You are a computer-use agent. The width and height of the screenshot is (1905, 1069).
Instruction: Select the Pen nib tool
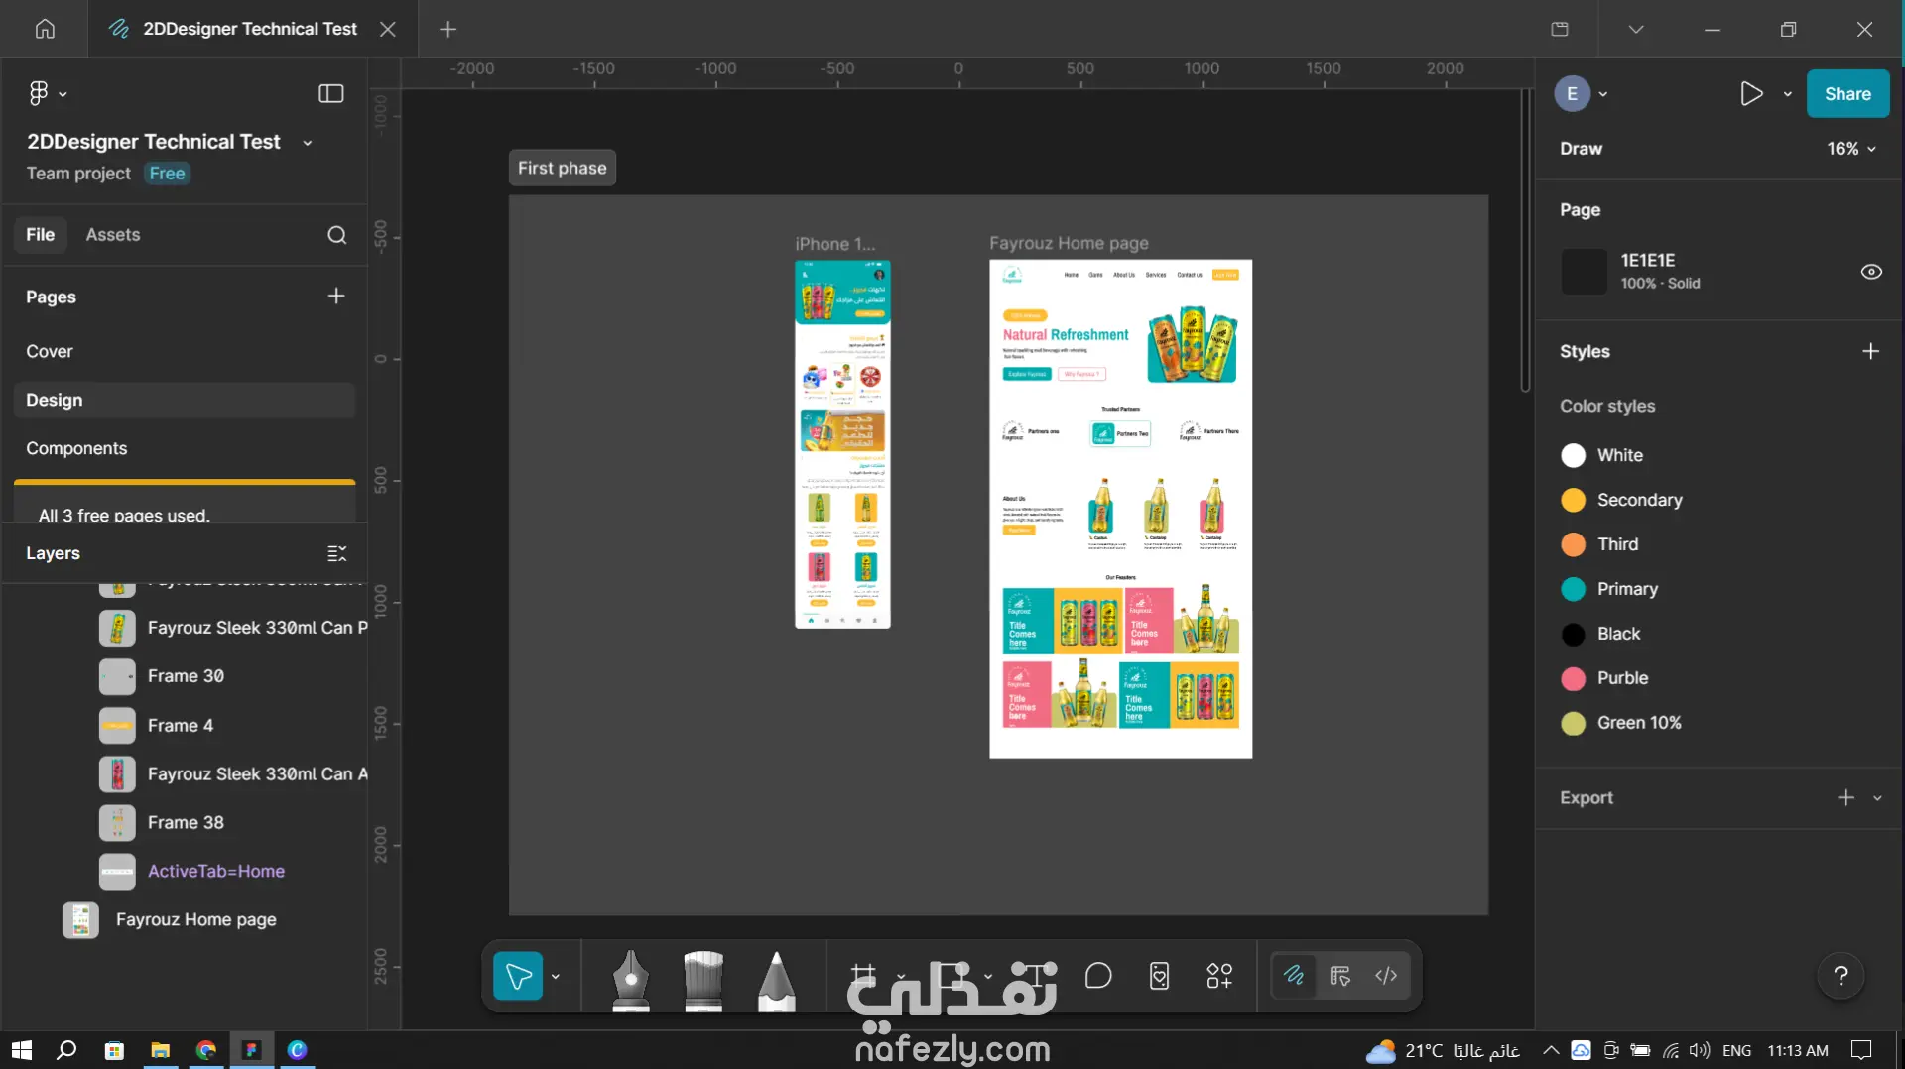[630, 980]
